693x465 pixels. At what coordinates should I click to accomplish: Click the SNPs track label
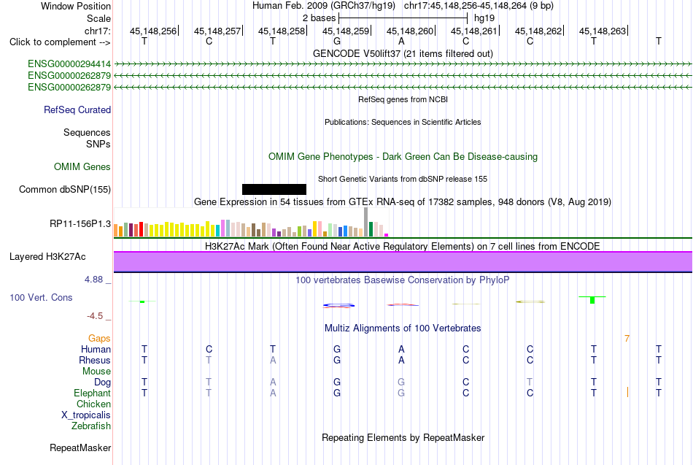[98, 145]
